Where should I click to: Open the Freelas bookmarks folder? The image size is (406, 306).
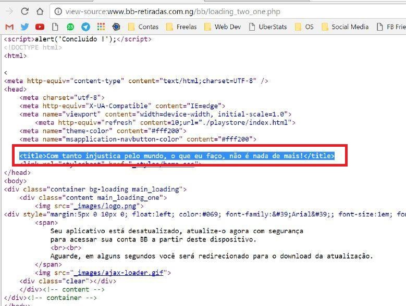[x=181, y=27]
